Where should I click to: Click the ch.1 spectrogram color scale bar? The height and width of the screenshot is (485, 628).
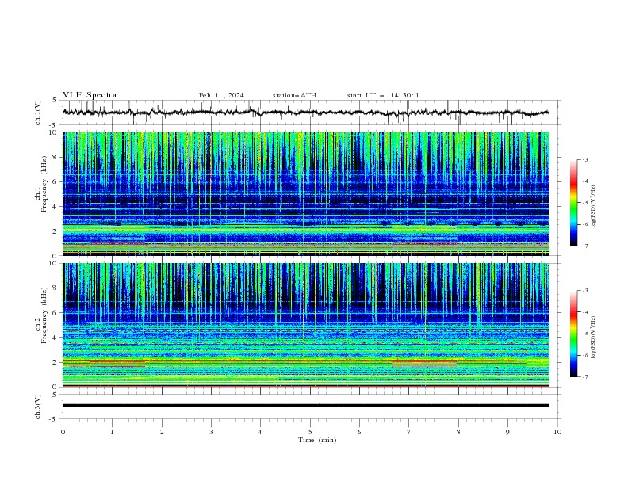[x=573, y=202]
